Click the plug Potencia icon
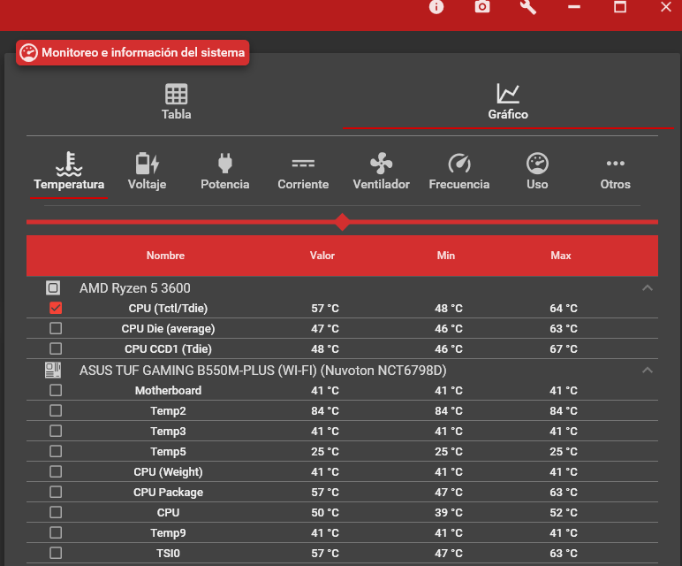 coord(225,164)
